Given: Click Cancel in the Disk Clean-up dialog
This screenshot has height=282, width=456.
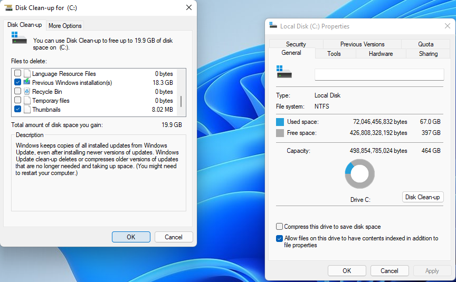Looking at the screenshot, I should pyautogui.click(x=174, y=237).
